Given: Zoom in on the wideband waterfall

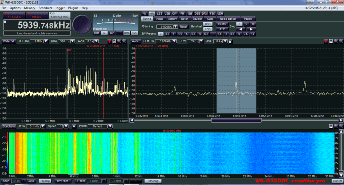Looking at the screenshot, I should [x=336, y=126].
